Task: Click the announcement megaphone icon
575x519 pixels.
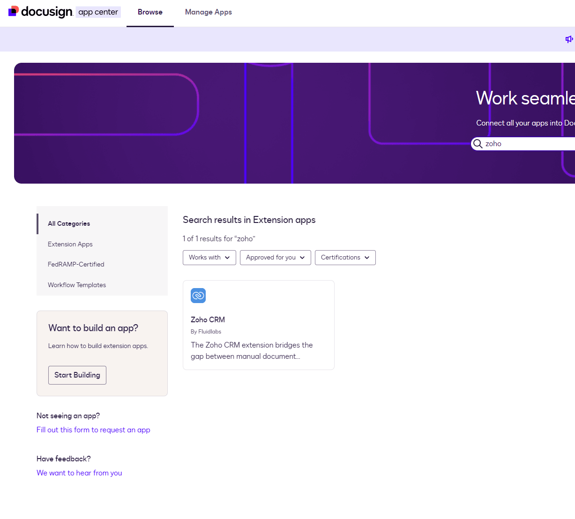Action: point(569,39)
